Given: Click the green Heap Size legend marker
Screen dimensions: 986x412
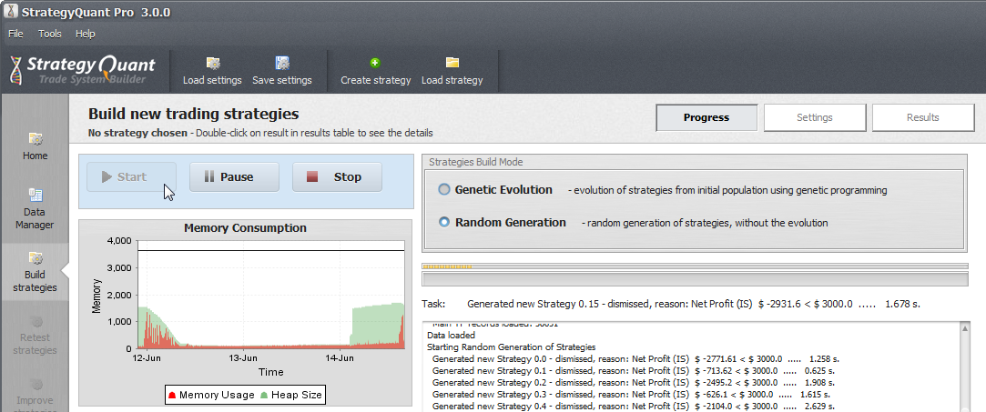Looking at the screenshot, I should [x=263, y=396].
